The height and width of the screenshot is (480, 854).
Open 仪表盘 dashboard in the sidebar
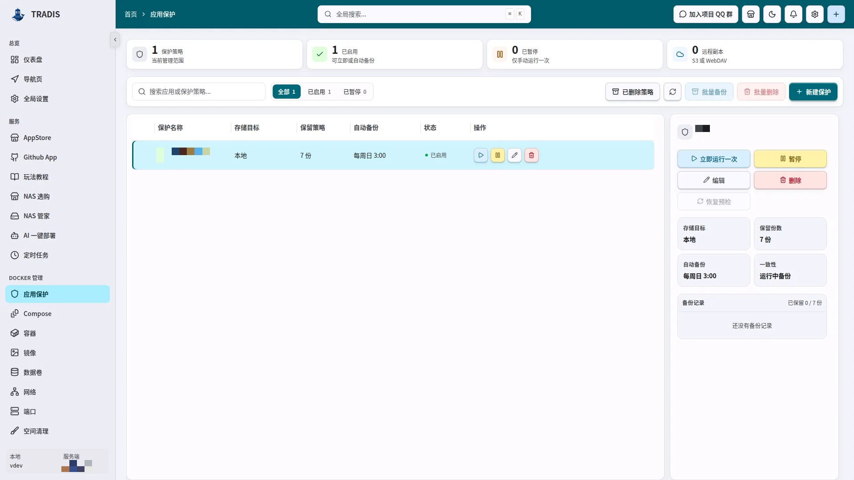(58, 60)
